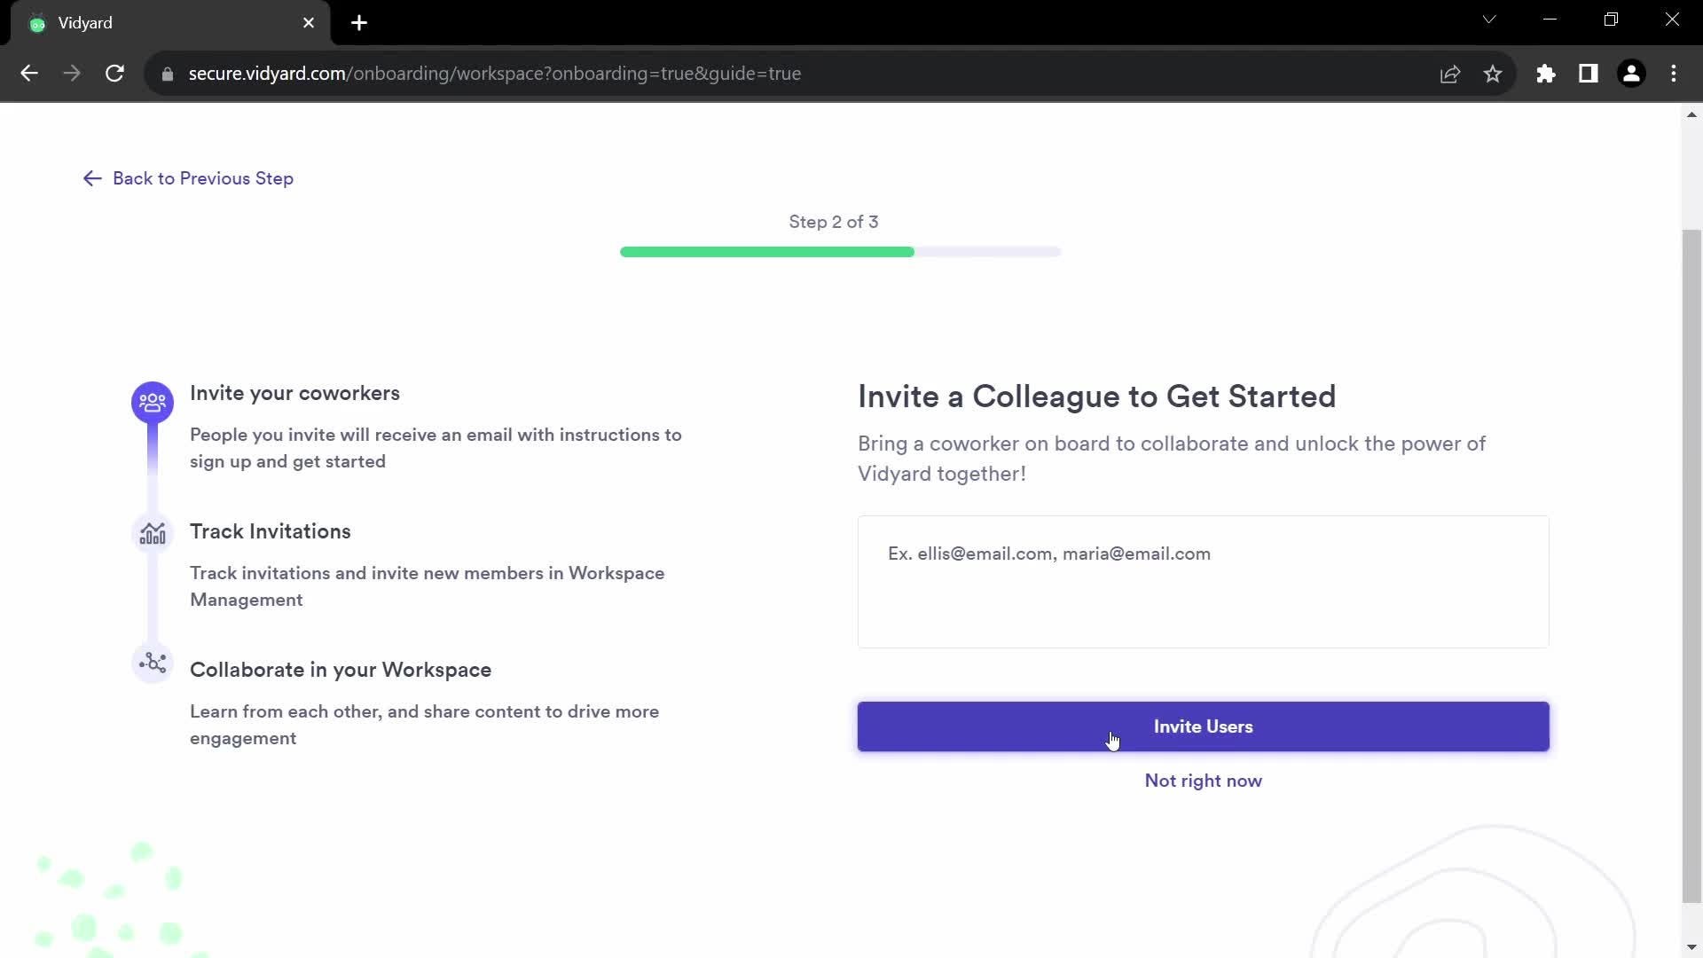1703x958 pixels.
Task: Click the Vidyard coworkers invite icon
Action: coord(152,401)
